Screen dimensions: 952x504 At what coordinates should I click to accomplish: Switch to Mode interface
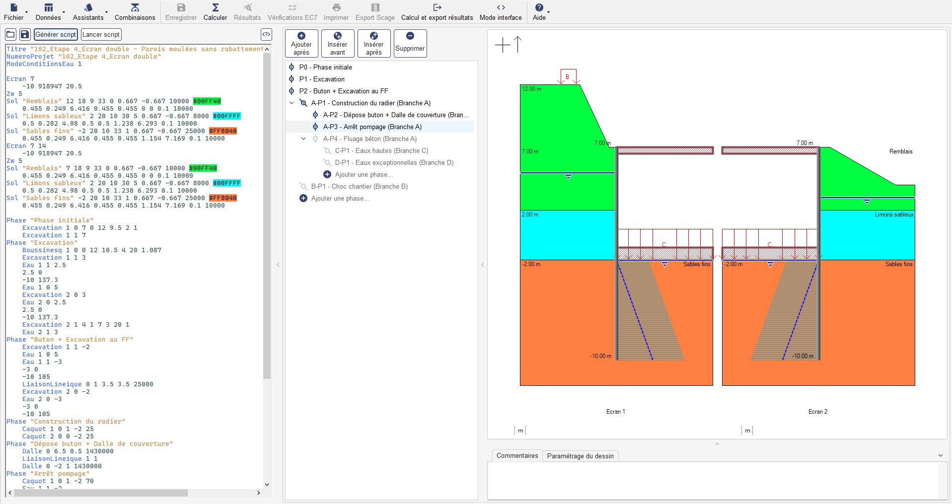tap(500, 12)
